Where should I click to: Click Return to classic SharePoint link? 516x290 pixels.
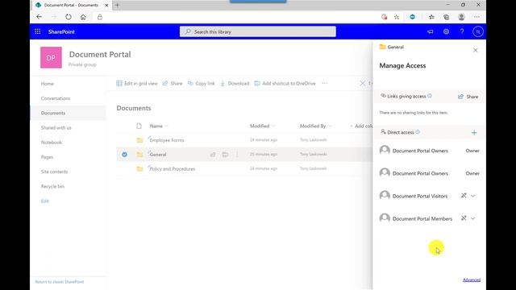60,282
